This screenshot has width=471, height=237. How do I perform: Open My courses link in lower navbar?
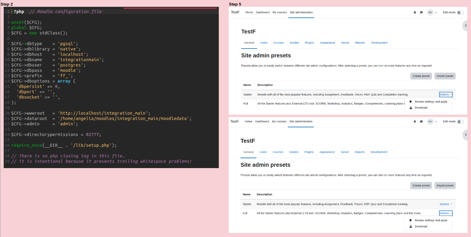[x=279, y=121]
